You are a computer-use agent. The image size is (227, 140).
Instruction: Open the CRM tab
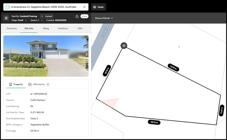(x=80, y=28)
